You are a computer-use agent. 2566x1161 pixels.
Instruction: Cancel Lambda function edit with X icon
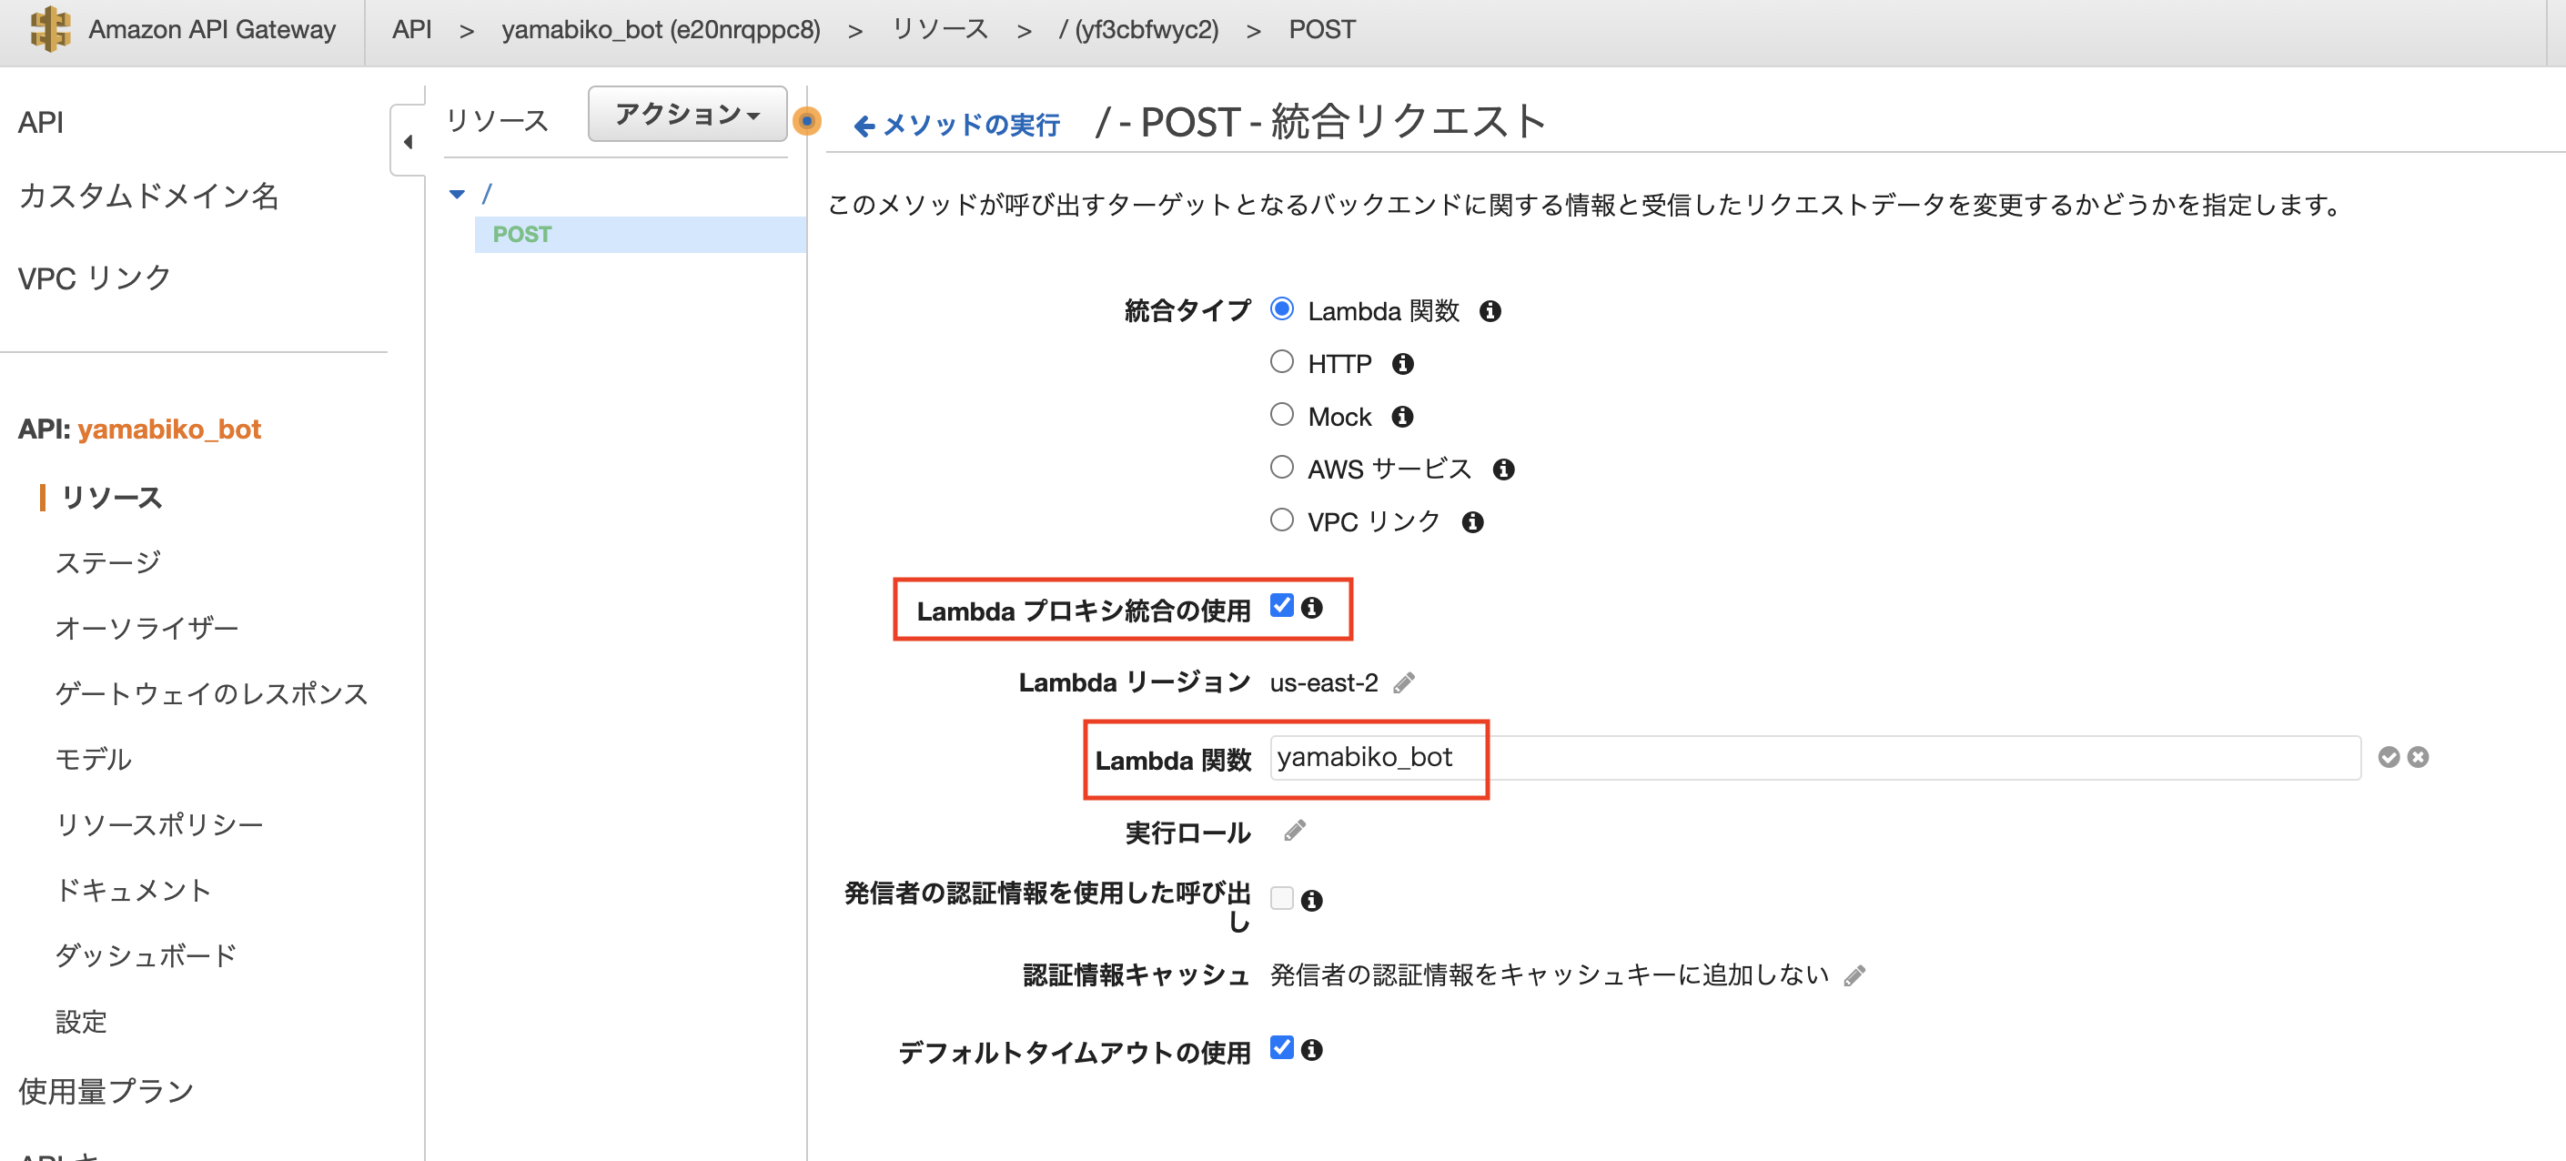2418,758
